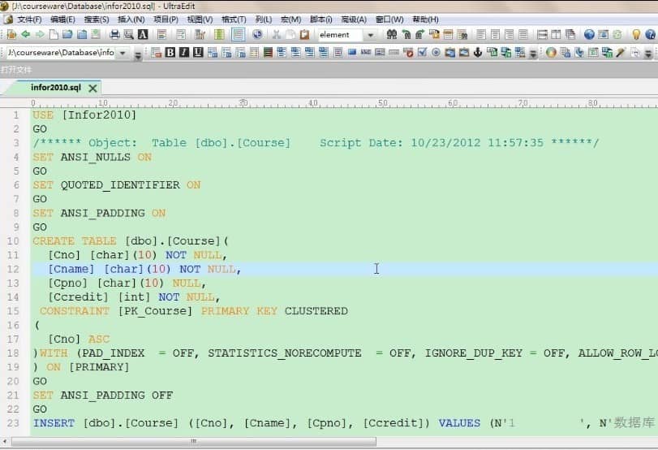Switch to the infor2010.sql tab
This screenshot has width=658, height=450.
pyautogui.click(x=55, y=88)
